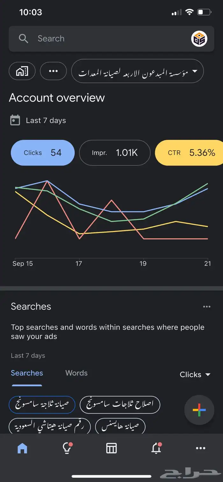This screenshot has width=223, height=482.
Task: Expand the Arabic account name dropdown
Action: (137, 71)
